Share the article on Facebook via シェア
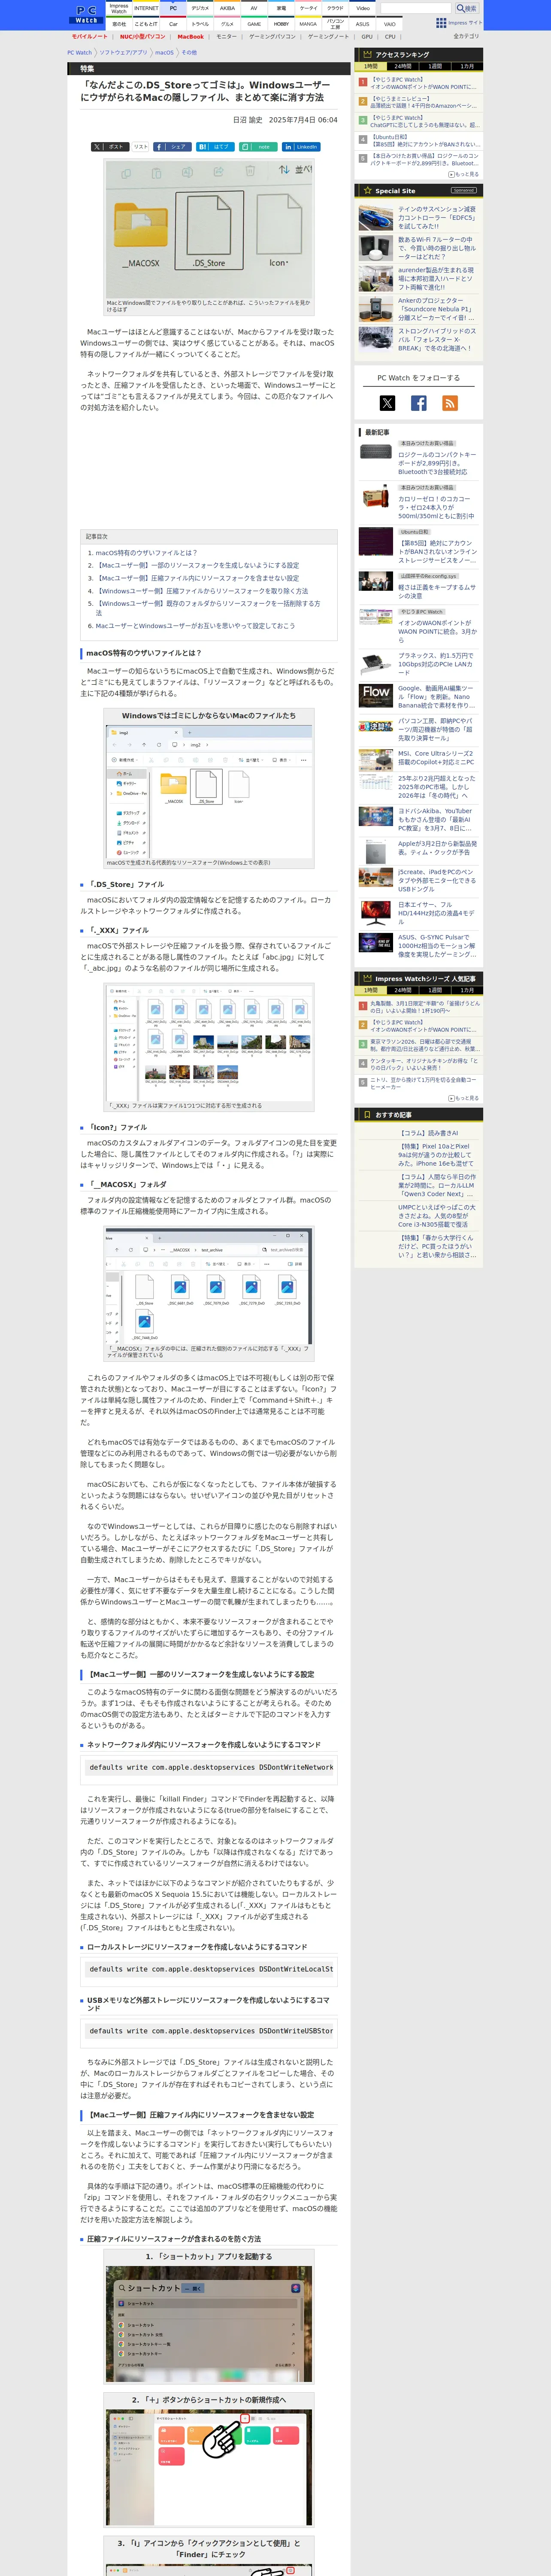 point(172,146)
